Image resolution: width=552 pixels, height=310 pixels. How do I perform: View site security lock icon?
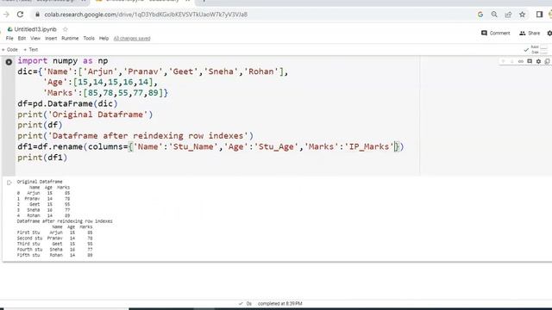(x=37, y=15)
